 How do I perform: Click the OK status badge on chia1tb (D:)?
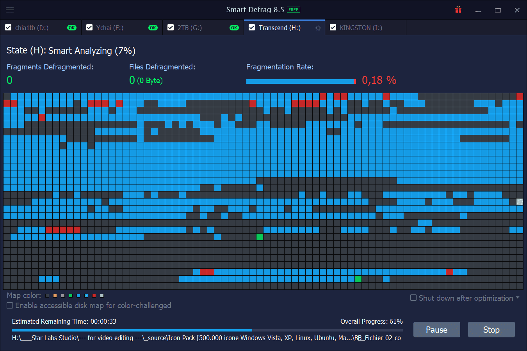tap(72, 28)
